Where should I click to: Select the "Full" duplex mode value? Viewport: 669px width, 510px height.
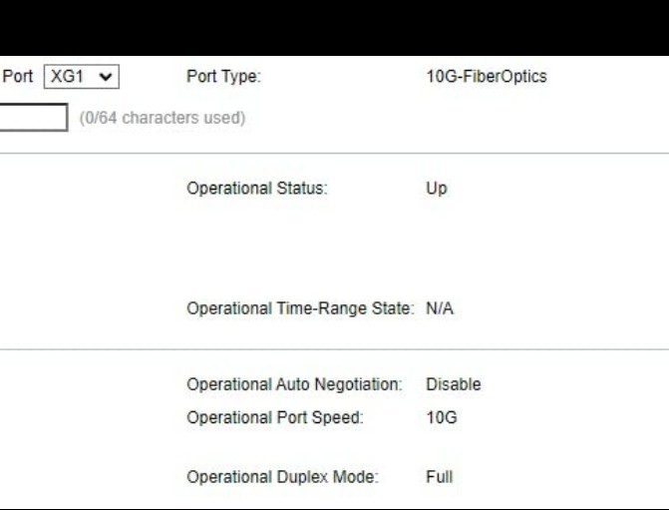click(x=440, y=477)
